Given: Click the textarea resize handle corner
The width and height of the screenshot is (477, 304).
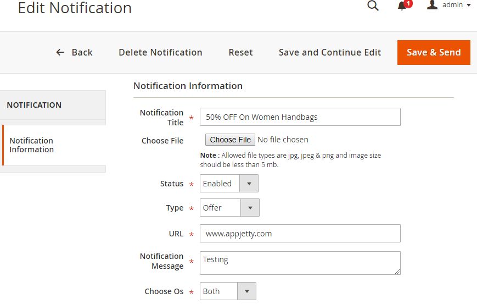Looking at the screenshot, I should coord(397,271).
